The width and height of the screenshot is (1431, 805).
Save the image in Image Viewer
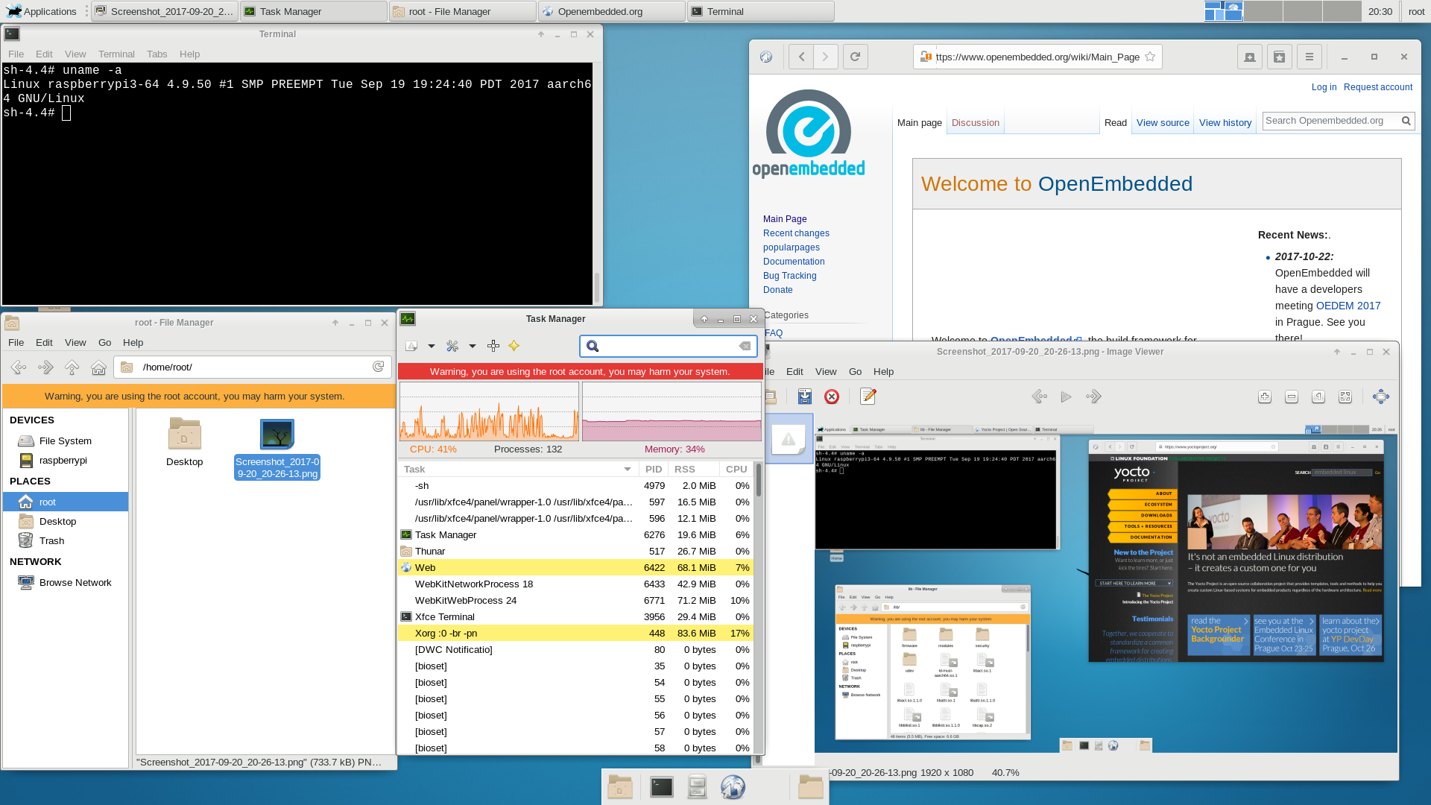805,397
